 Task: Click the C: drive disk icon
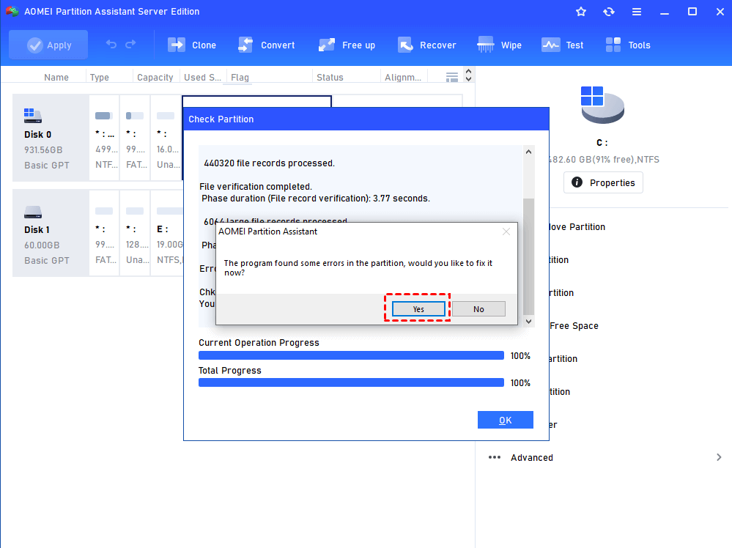pyautogui.click(x=602, y=105)
